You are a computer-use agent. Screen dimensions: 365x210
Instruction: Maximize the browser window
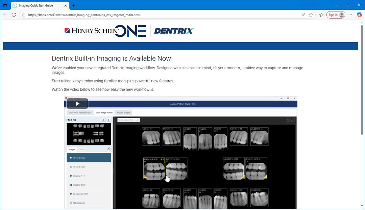(348, 5)
